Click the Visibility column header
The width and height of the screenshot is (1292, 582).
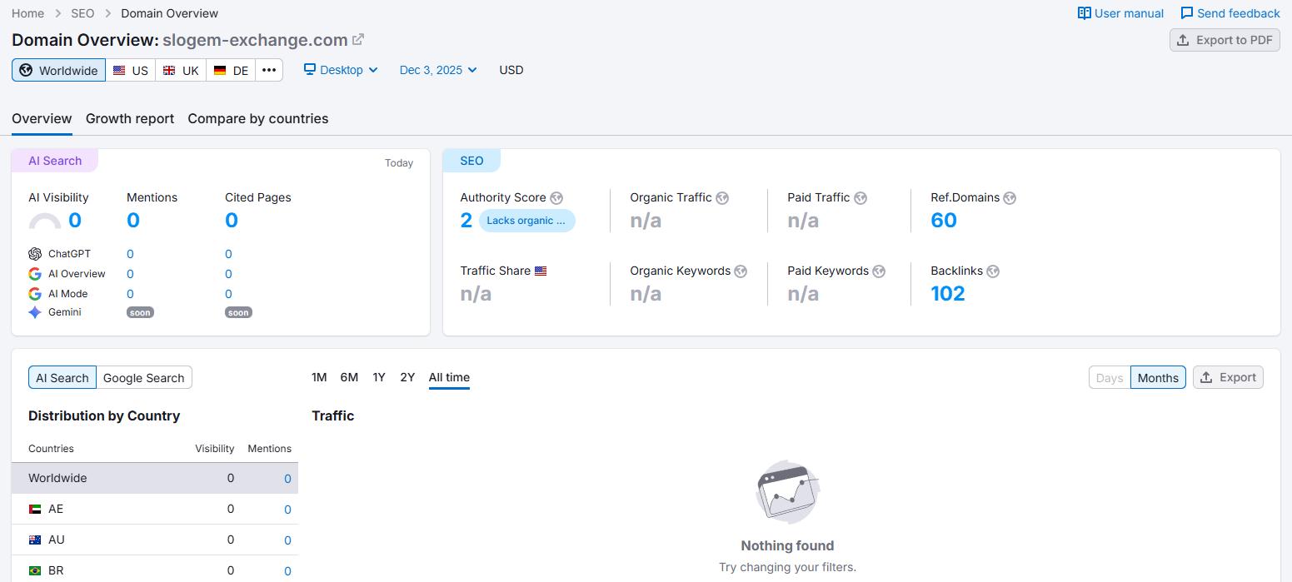click(x=215, y=449)
